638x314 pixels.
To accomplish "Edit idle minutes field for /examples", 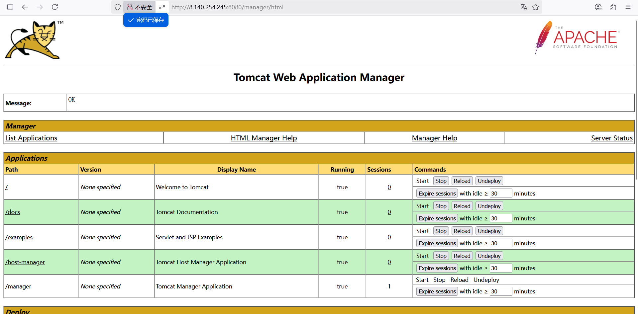I will click(501, 243).
